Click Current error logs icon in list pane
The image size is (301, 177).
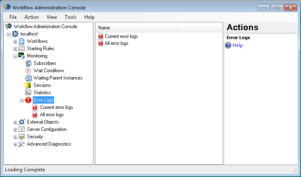click(101, 36)
